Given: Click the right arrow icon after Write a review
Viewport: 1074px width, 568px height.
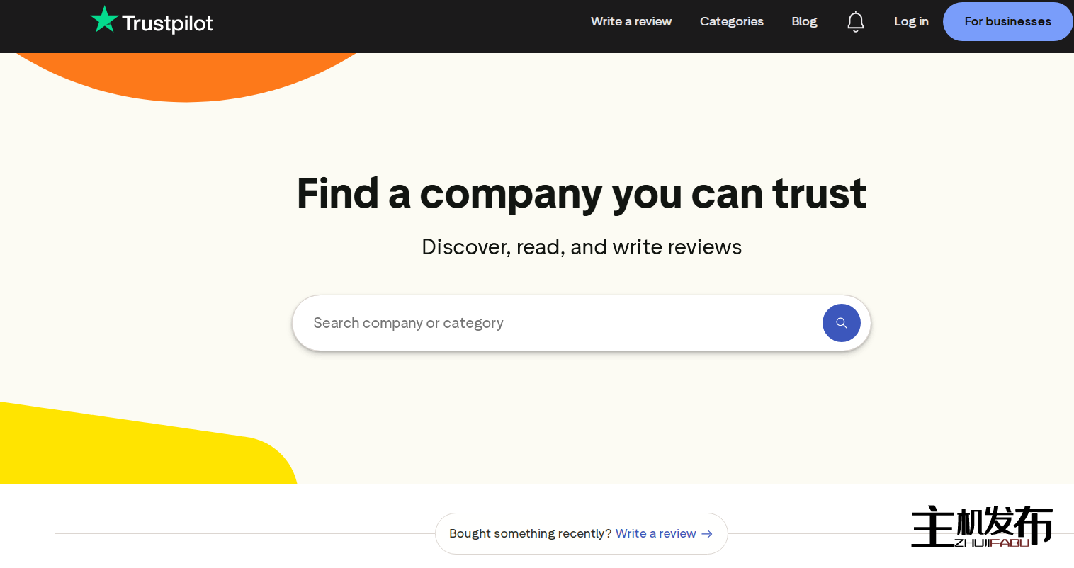Looking at the screenshot, I should tap(707, 534).
